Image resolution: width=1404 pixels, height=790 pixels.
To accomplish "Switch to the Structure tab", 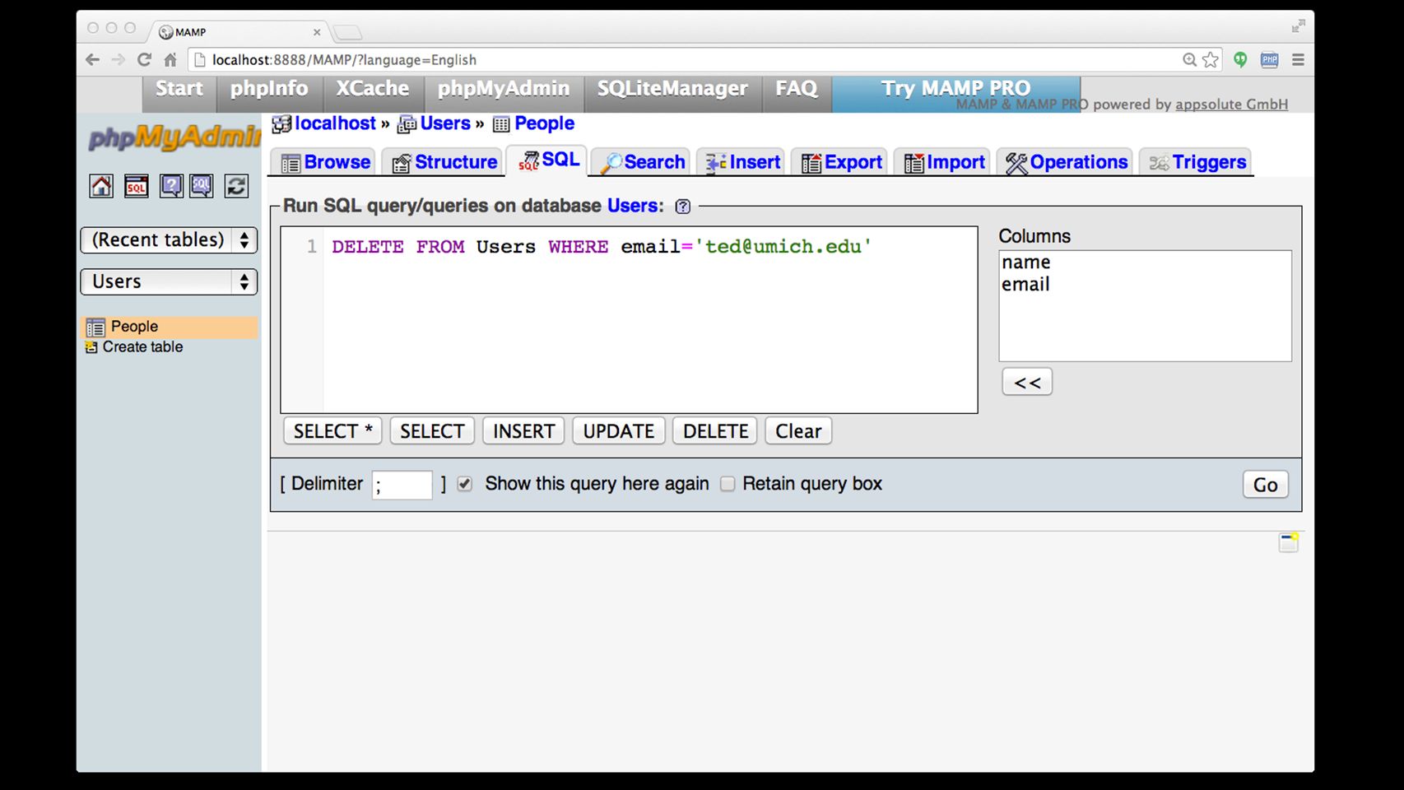I will click(x=444, y=162).
